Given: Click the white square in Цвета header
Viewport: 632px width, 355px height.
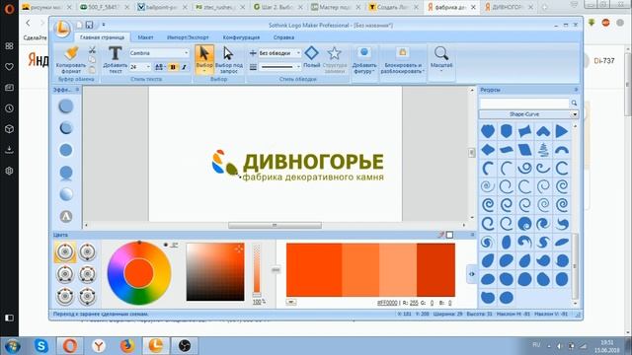Looking at the screenshot, I should tap(449, 235).
